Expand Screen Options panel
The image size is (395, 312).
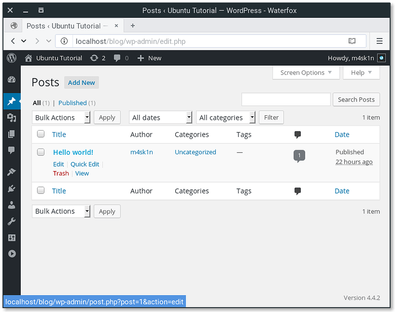(x=306, y=72)
